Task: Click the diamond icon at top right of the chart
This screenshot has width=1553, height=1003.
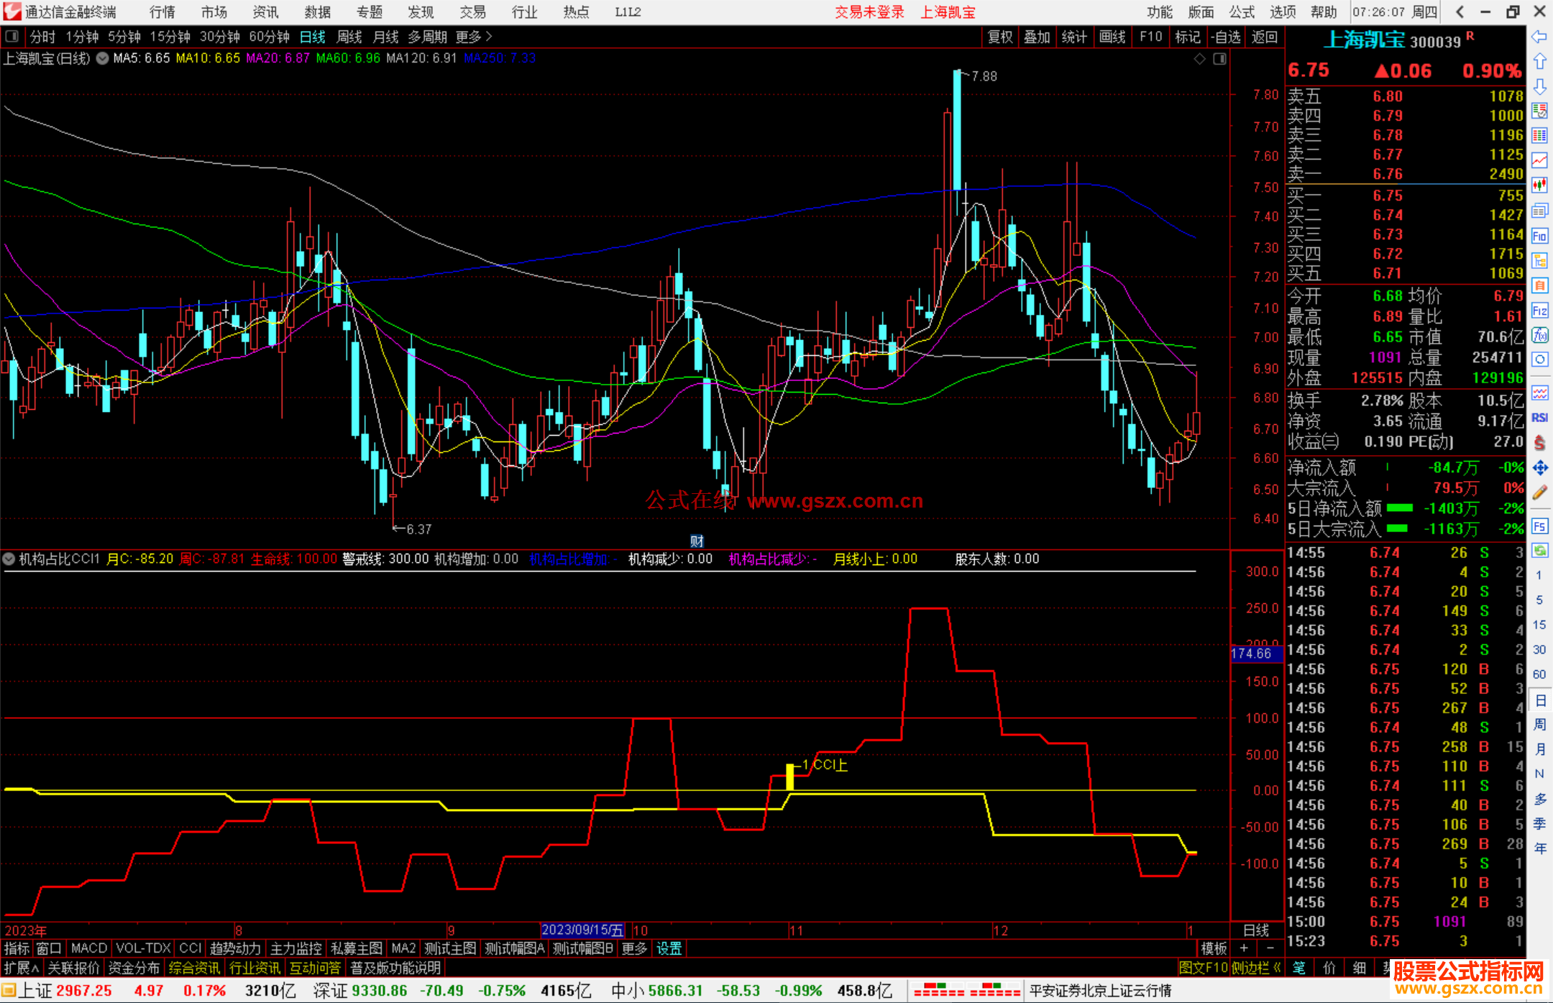Action: pos(1199,59)
